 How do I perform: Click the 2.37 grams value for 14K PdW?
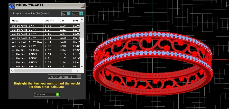pos(48,66)
